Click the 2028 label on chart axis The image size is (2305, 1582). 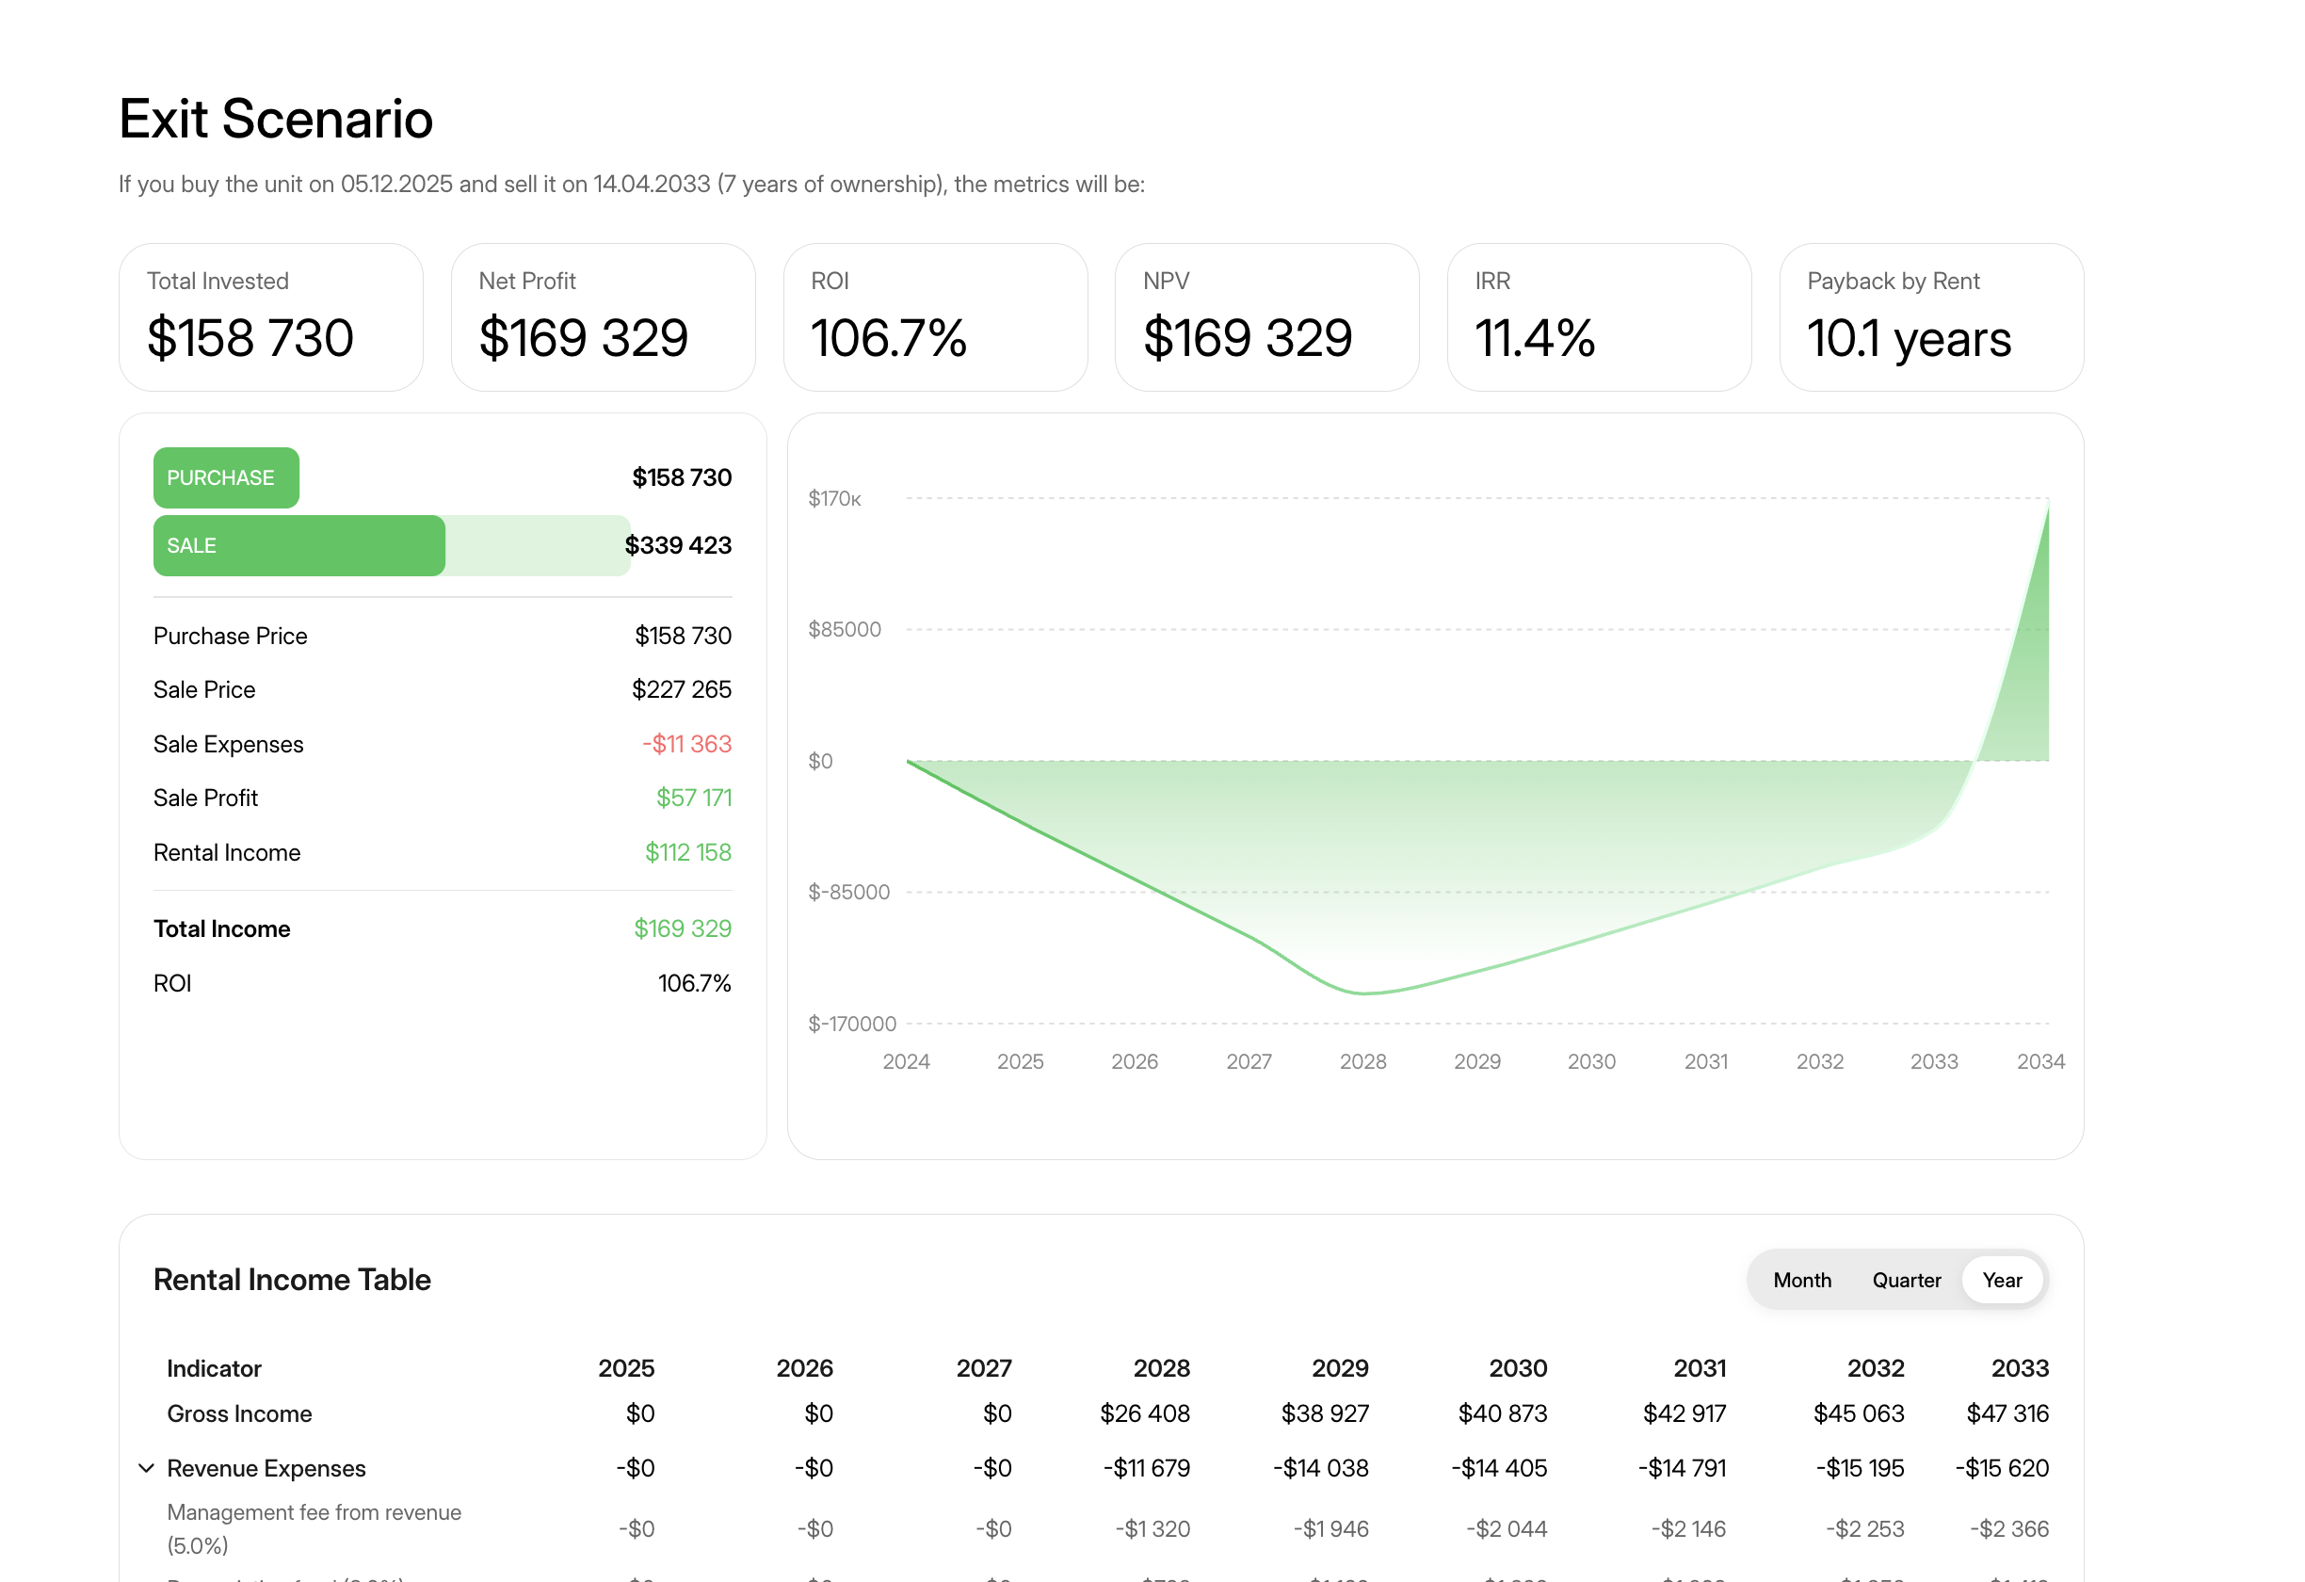point(1362,1061)
